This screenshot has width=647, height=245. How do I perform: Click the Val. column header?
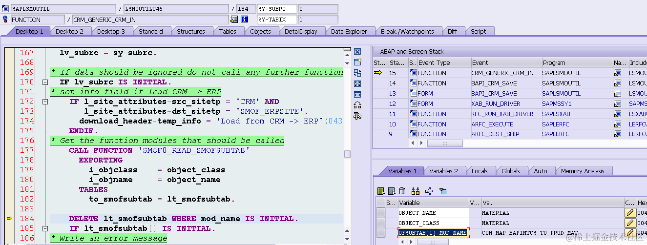(552, 203)
